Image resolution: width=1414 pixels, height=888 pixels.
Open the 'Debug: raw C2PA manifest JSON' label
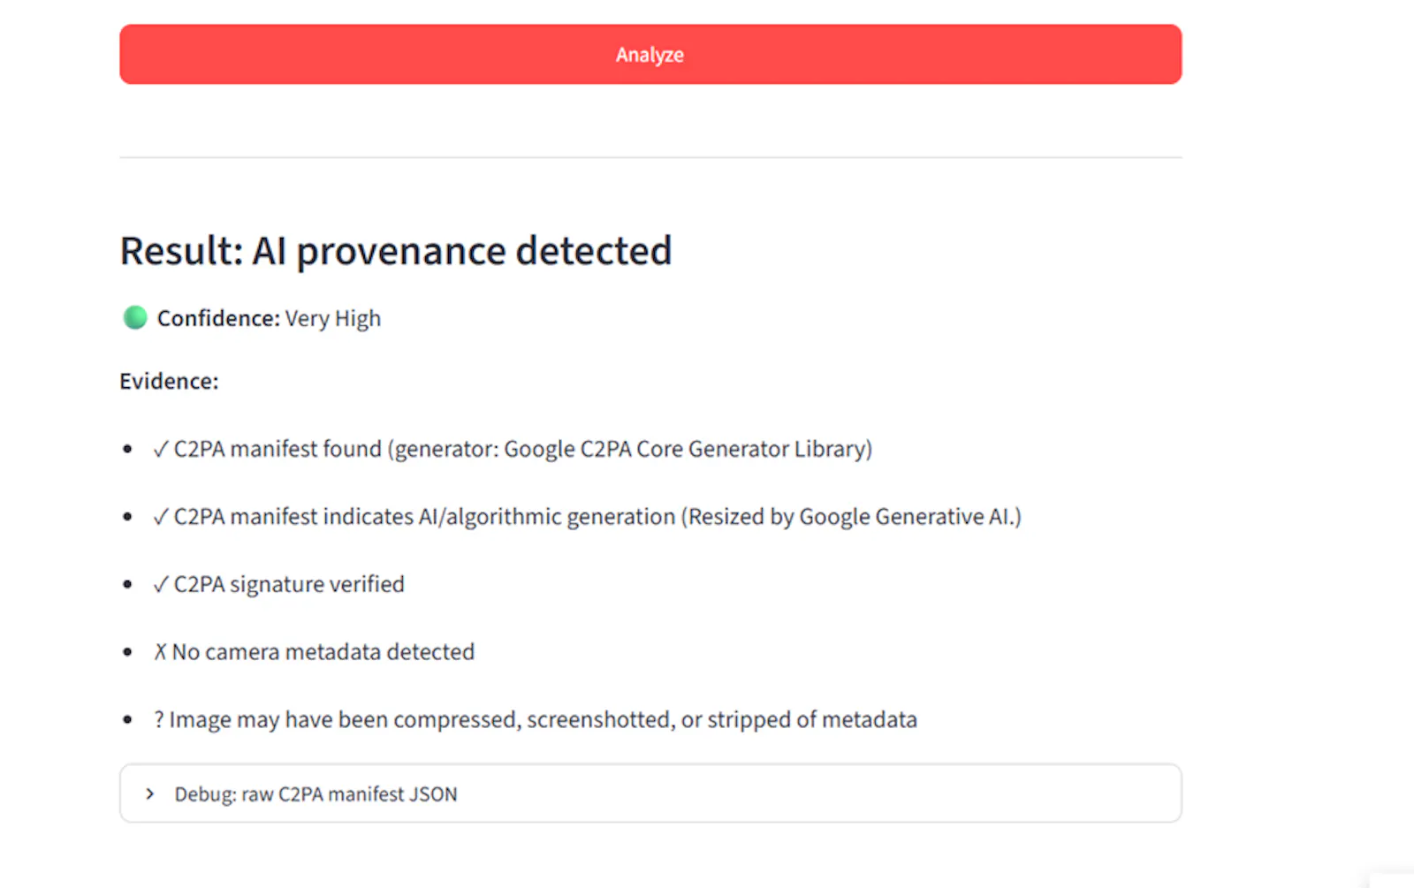click(315, 793)
